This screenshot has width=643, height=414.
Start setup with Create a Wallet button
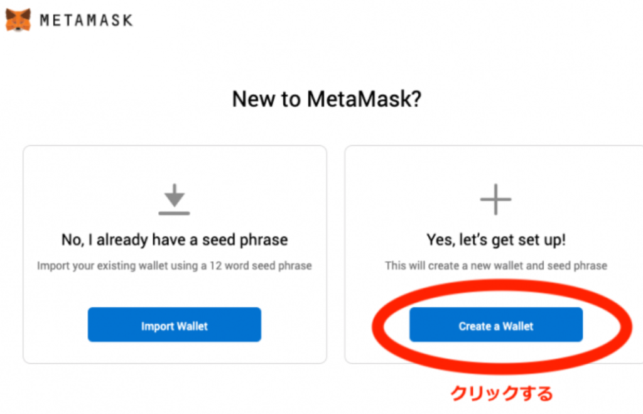click(496, 325)
